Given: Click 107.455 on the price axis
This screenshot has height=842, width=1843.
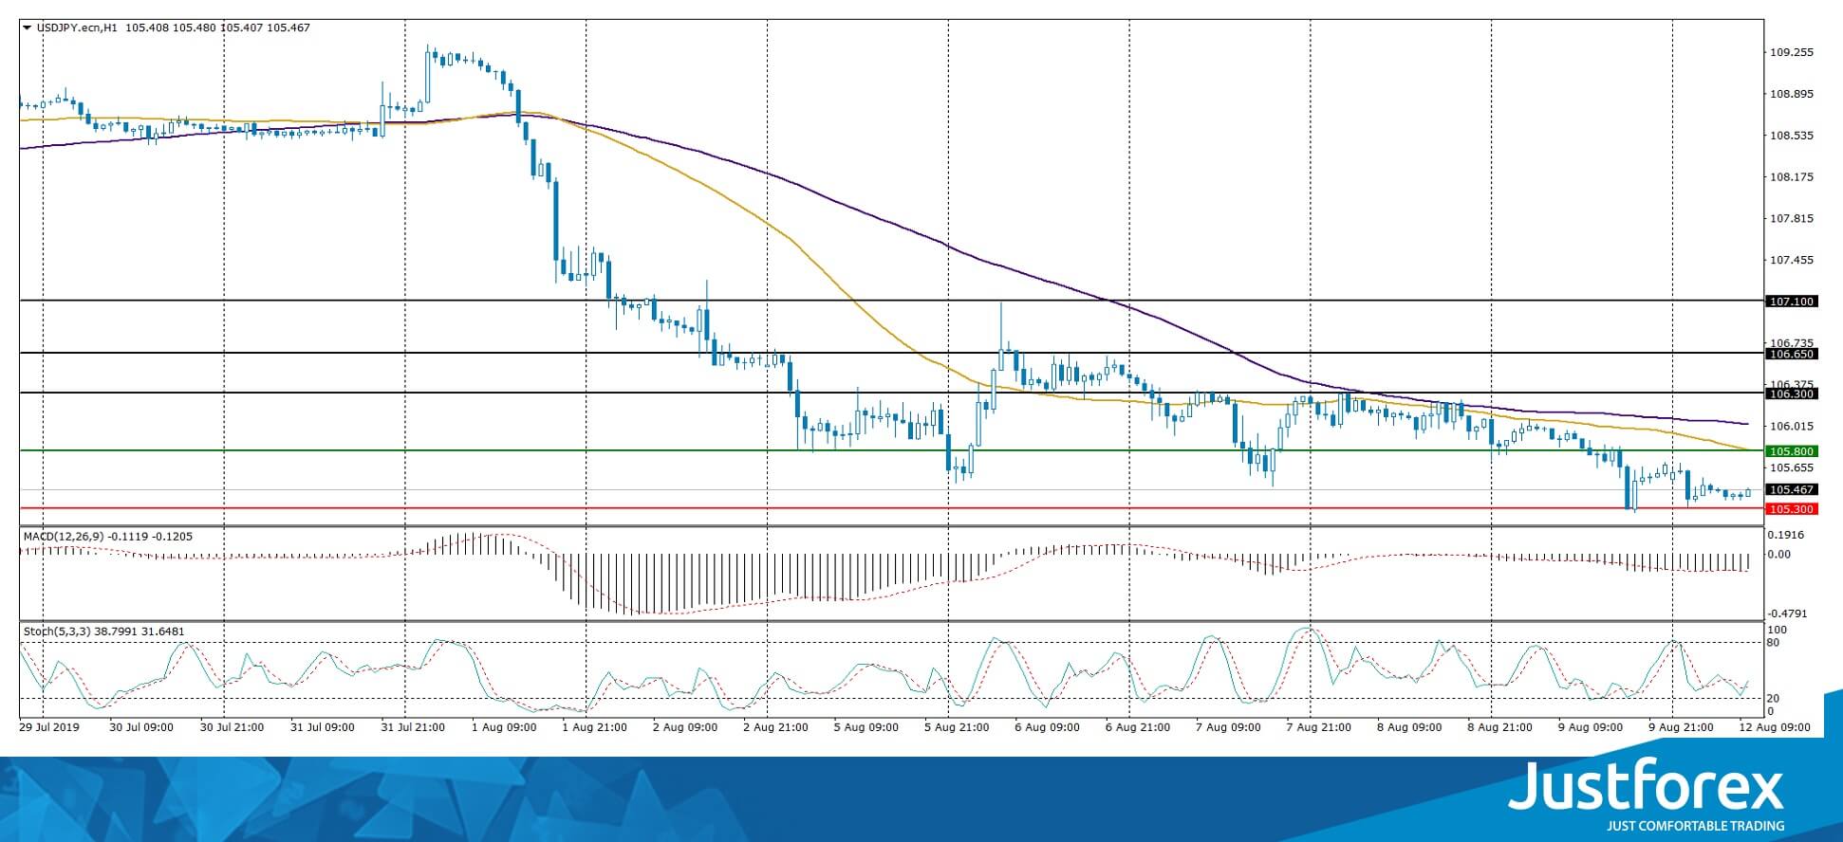Looking at the screenshot, I should (x=1792, y=260).
